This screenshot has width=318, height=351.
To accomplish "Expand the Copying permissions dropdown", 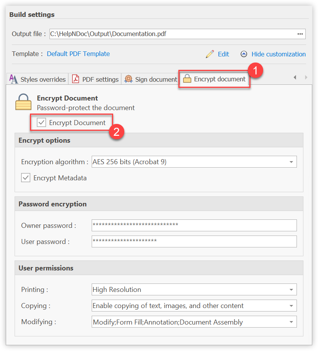I will 290,305.
